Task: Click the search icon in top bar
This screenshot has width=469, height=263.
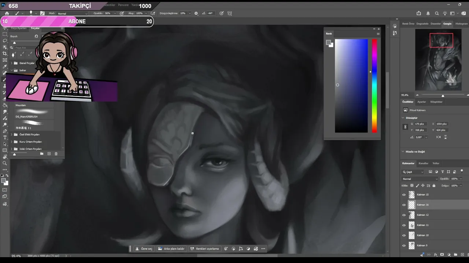Action: click(x=436, y=13)
